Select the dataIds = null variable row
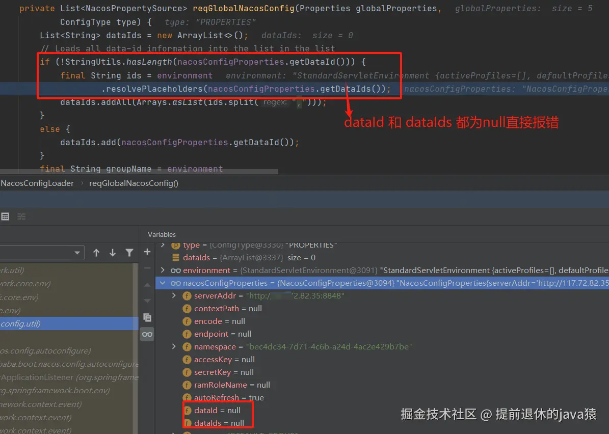 [382, 423]
